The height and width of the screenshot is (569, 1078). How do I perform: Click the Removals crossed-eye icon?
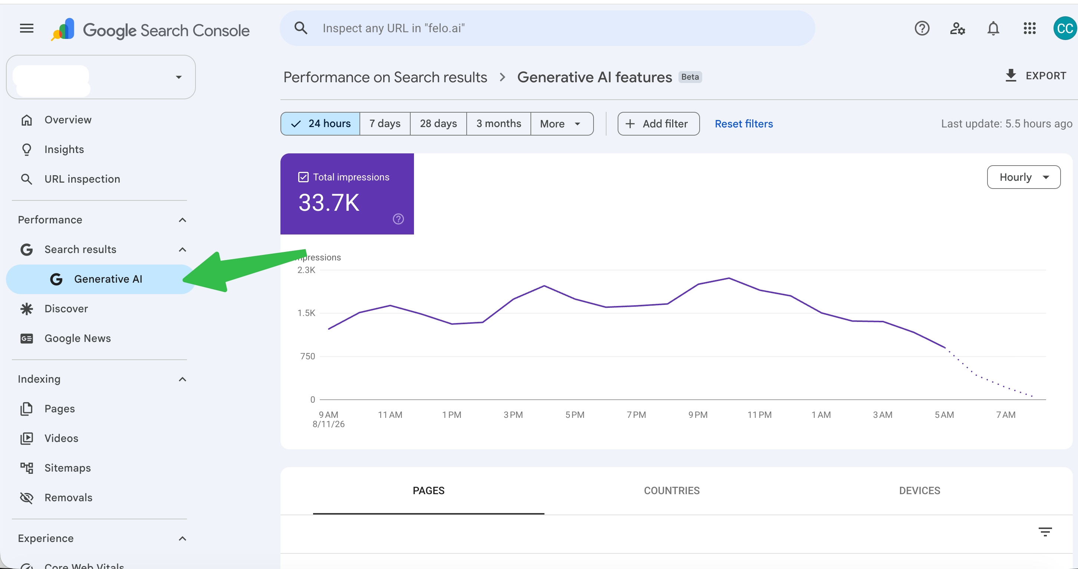pos(27,498)
